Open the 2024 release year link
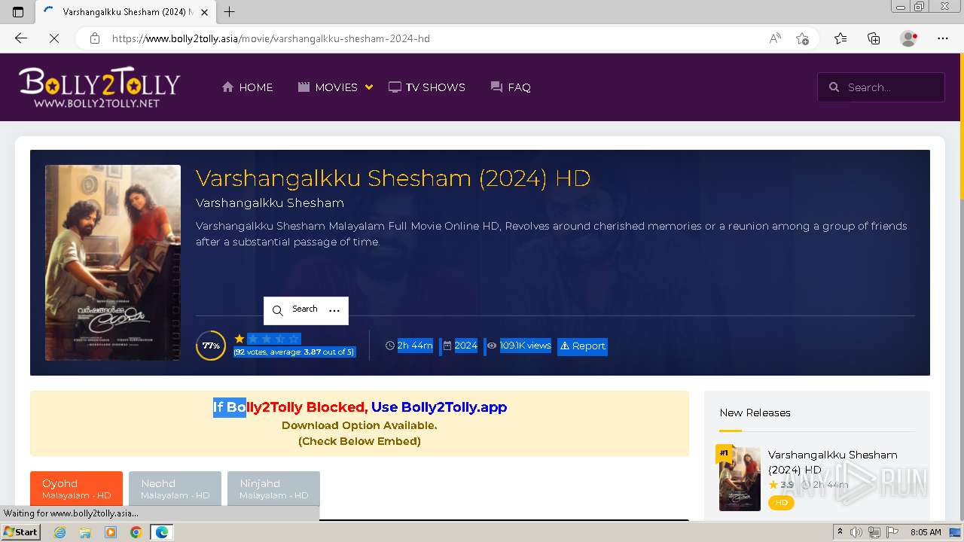The width and height of the screenshot is (964, 542). (x=466, y=346)
